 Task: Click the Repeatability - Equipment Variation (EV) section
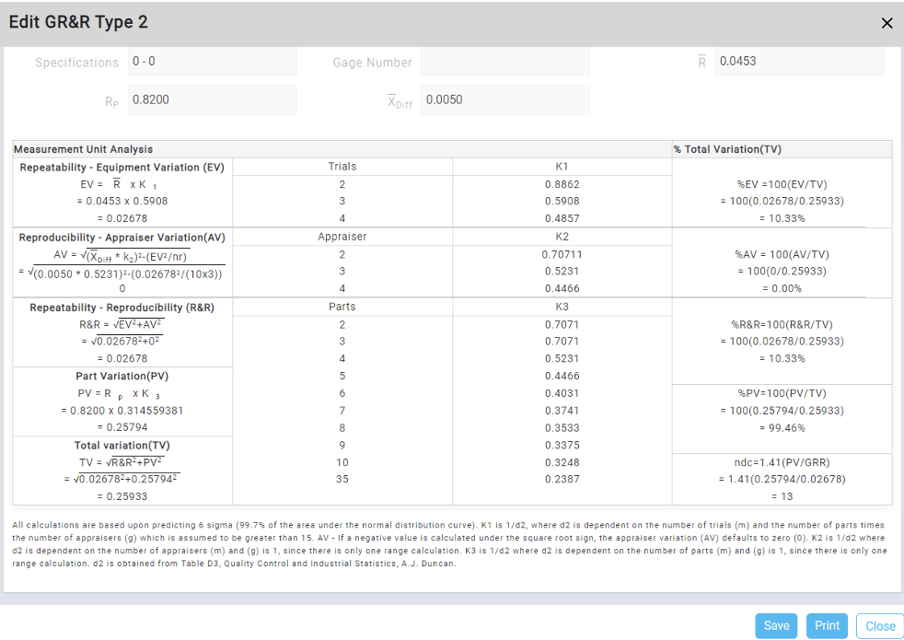point(121,167)
